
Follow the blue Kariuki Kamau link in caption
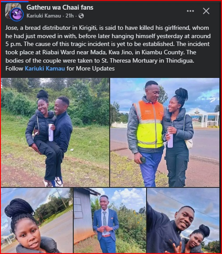45,68
